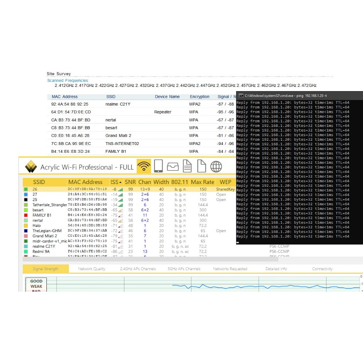This screenshot has width=363, height=363.
Task: Click the blank page icon in toolbar
Action: [201, 166]
